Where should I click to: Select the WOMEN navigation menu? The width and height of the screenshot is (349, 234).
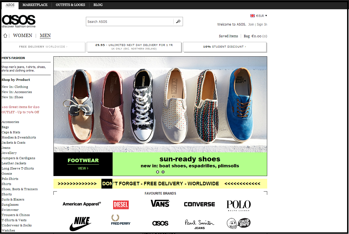(x=22, y=35)
